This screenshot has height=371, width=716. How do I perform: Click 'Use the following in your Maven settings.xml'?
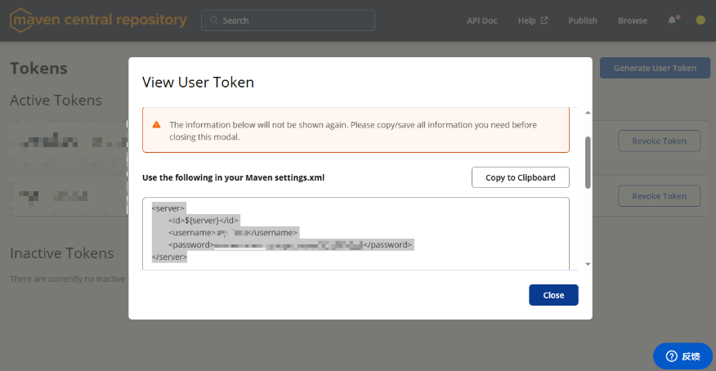(x=233, y=177)
